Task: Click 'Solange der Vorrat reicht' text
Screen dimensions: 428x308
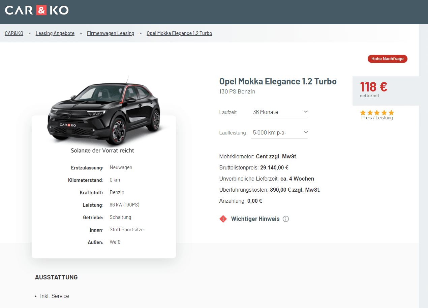Action: click(x=102, y=150)
